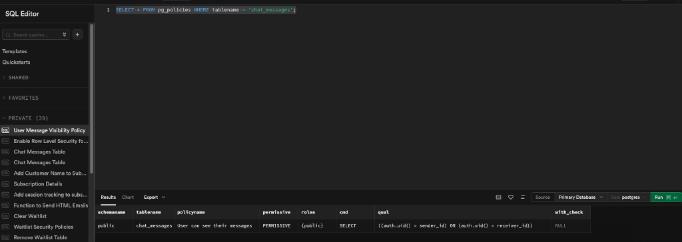
Task: Click the policyname column header
Action: click(x=216, y=213)
